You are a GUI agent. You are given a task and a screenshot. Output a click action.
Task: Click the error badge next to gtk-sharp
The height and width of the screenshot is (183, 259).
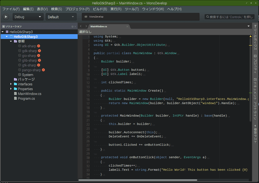coord(39,65)
